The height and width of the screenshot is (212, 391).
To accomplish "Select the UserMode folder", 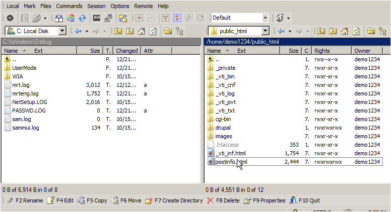I will (x=24, y=68).
